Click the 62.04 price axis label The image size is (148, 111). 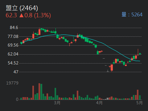13,54
